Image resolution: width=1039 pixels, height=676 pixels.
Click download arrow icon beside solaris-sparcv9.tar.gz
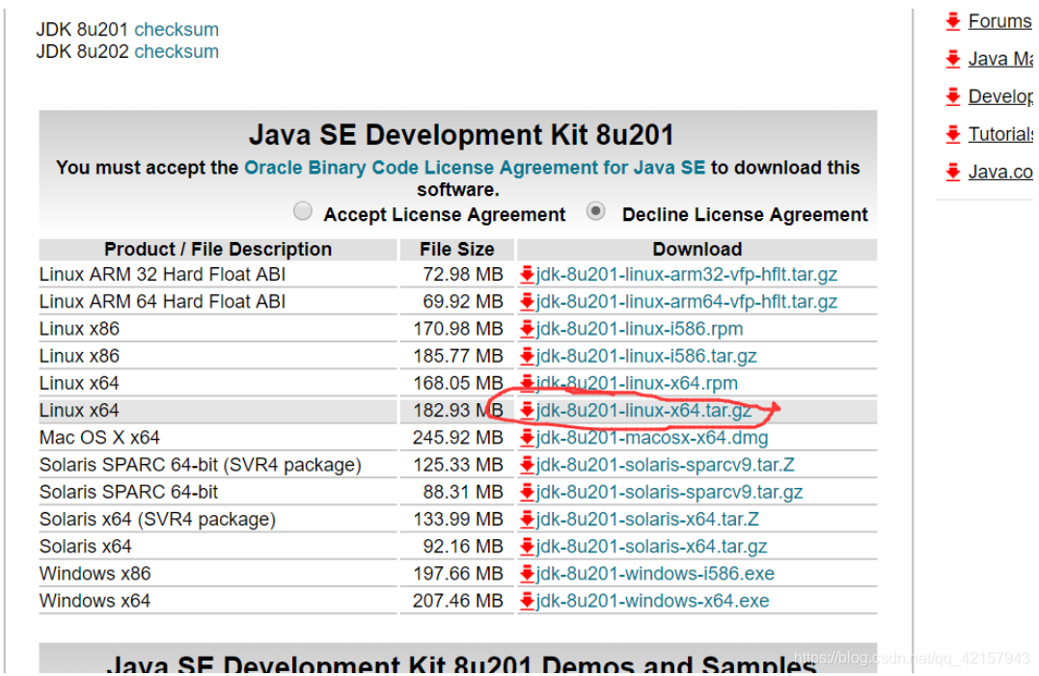pos(527,492)
